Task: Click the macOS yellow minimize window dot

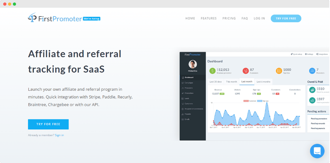Action: (x=10, y=4)
